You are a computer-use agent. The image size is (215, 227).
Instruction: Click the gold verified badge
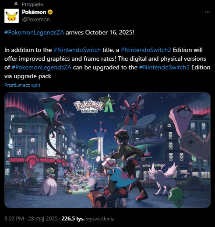tap(50, 12)
